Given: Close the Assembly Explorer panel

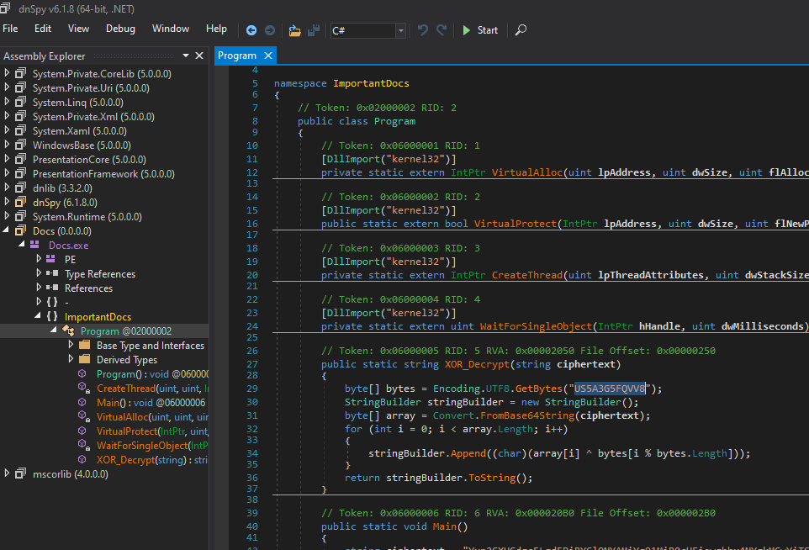Looking at the screenshot, I should pyautogui.click(x=199, y=56).
